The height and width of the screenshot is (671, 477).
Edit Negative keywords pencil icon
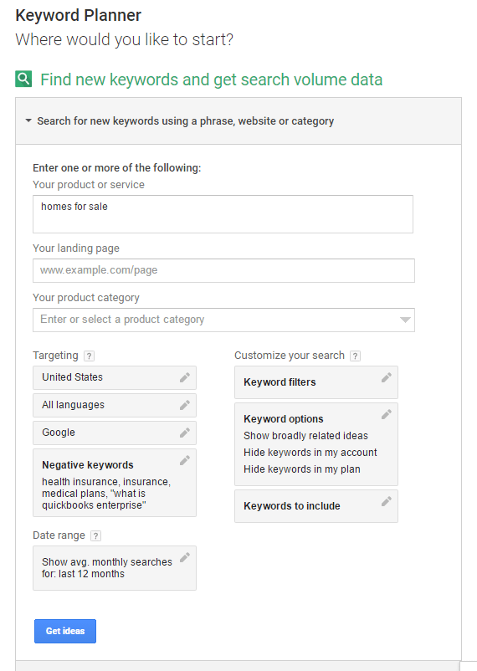(x=185, y=460)
